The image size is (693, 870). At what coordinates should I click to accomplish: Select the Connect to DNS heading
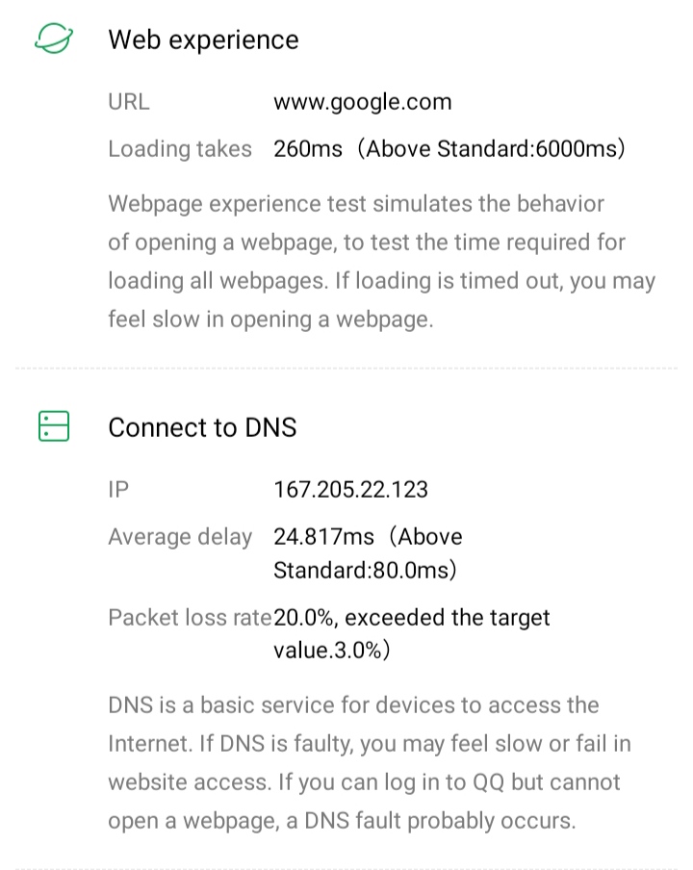click(202, 427)
